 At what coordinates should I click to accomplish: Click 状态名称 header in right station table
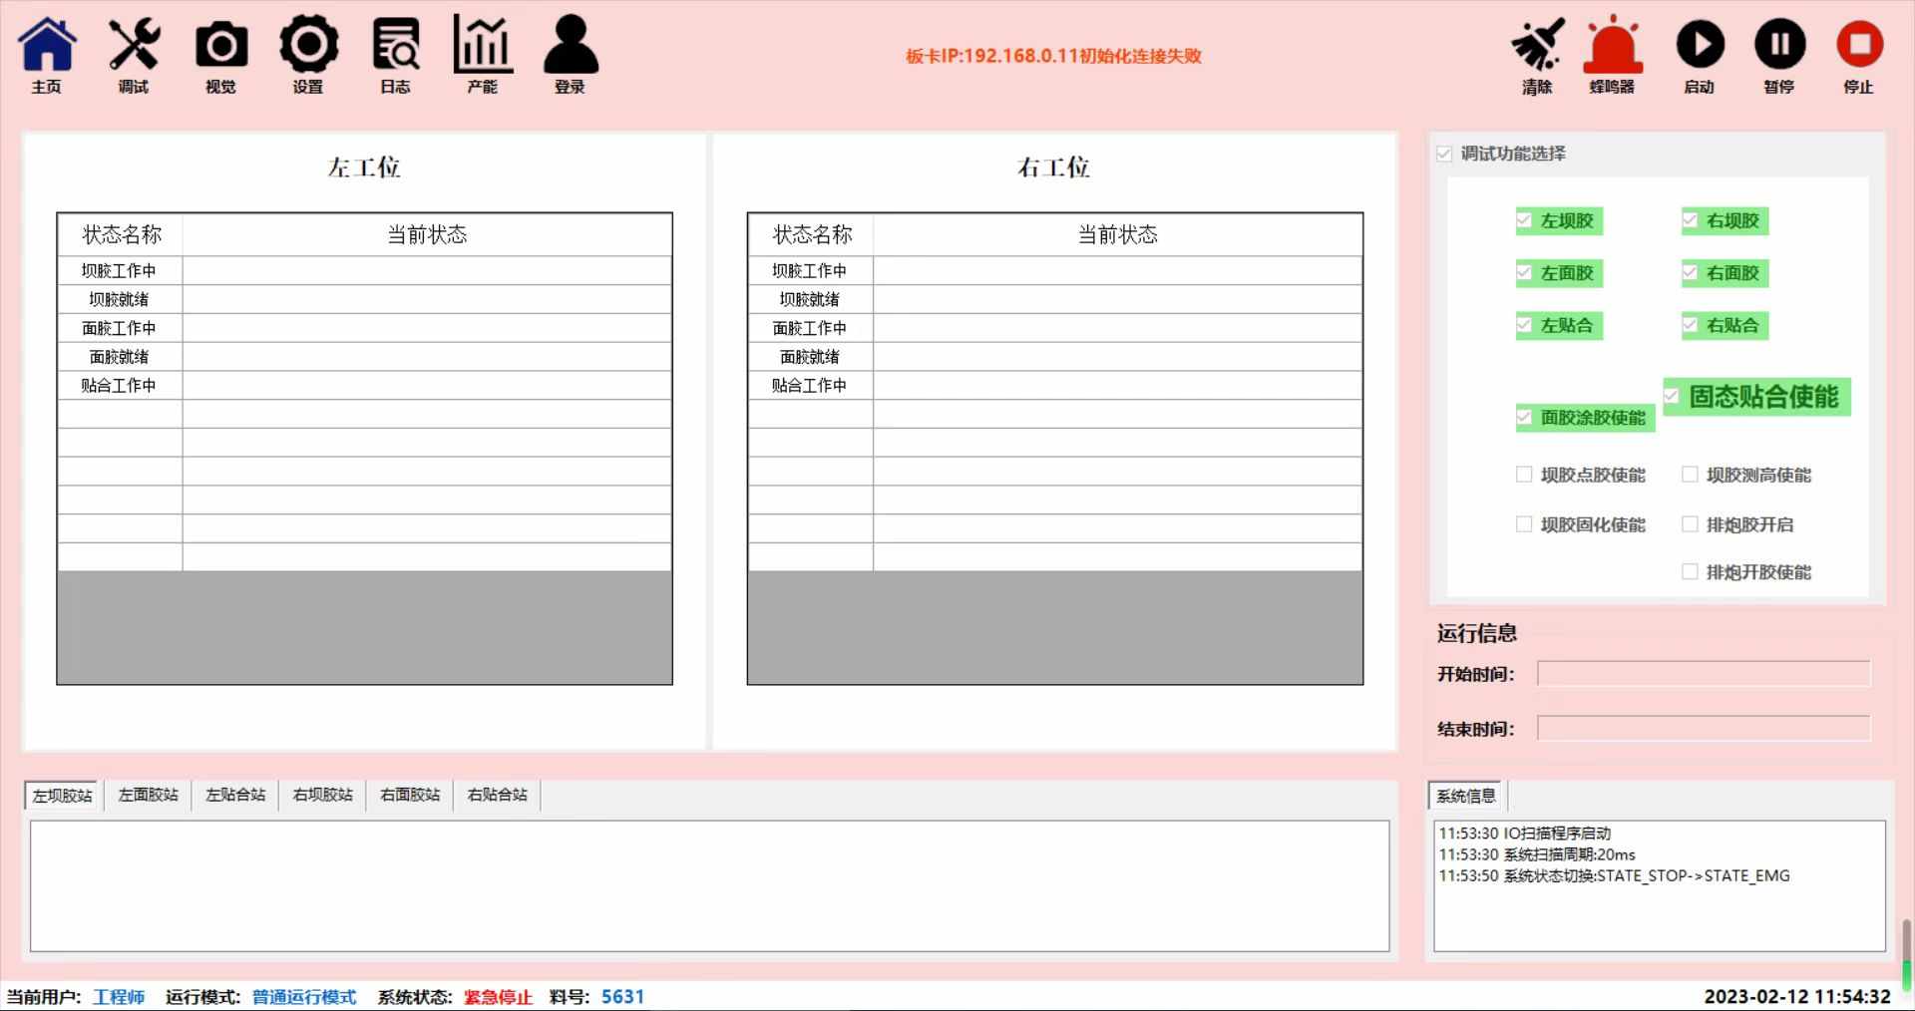click(x=811, y=235)
